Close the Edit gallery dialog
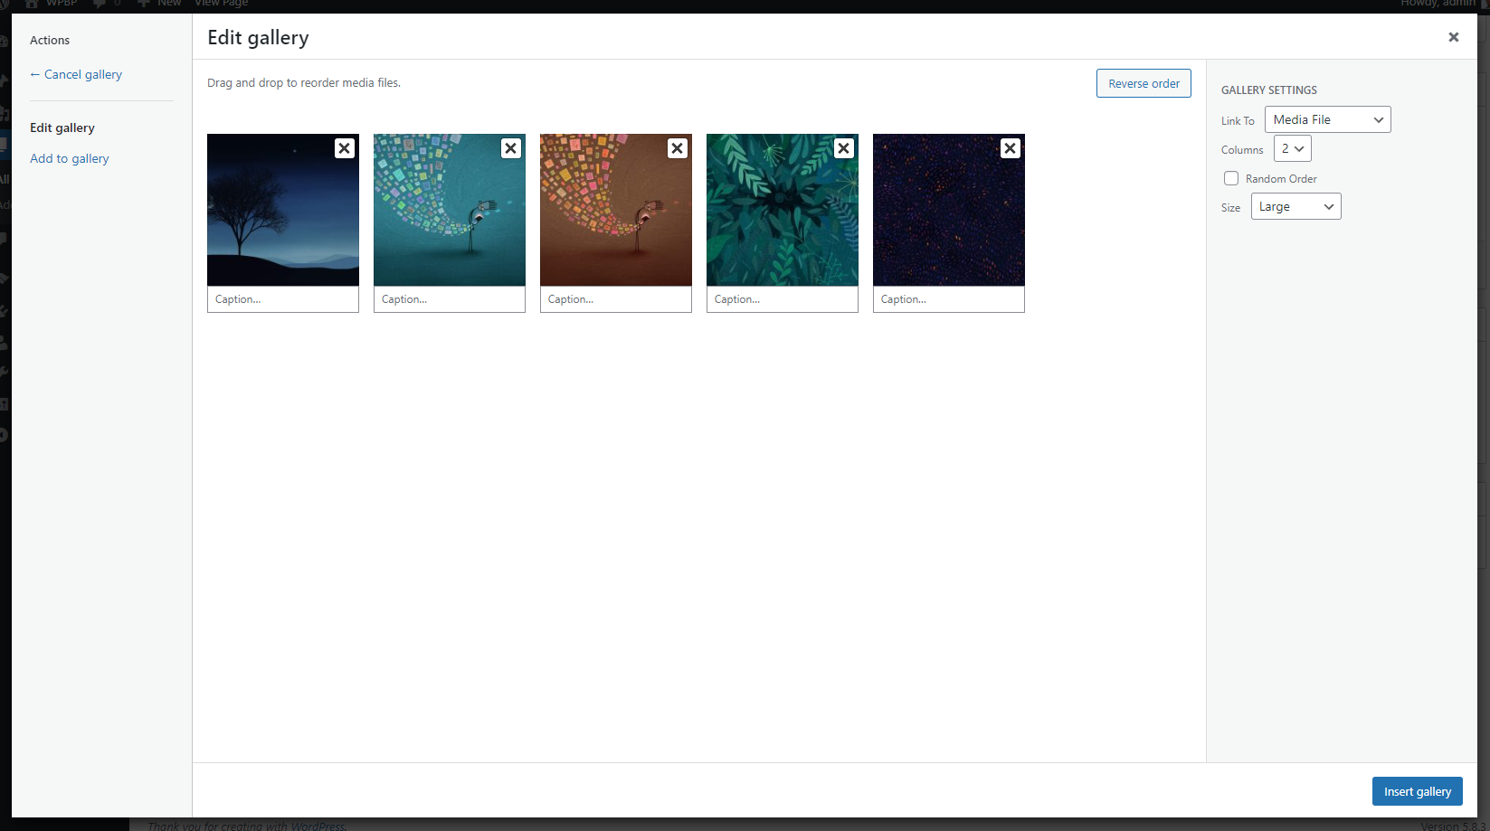 point(1453,37)
